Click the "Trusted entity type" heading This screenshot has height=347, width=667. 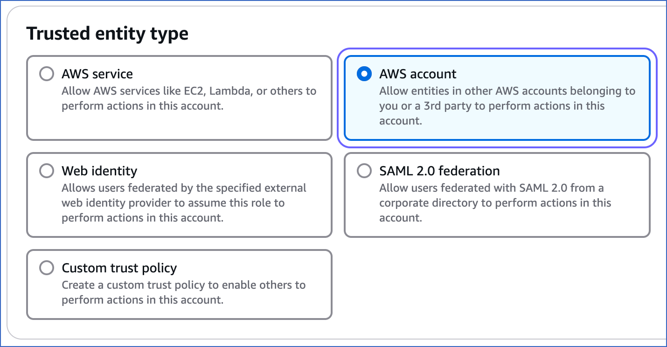(107, 34)
